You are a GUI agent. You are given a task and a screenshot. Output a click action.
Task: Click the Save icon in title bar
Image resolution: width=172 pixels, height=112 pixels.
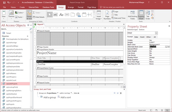(4, 2)
